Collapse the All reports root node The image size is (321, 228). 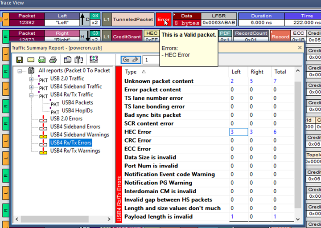tap(20, 71)
